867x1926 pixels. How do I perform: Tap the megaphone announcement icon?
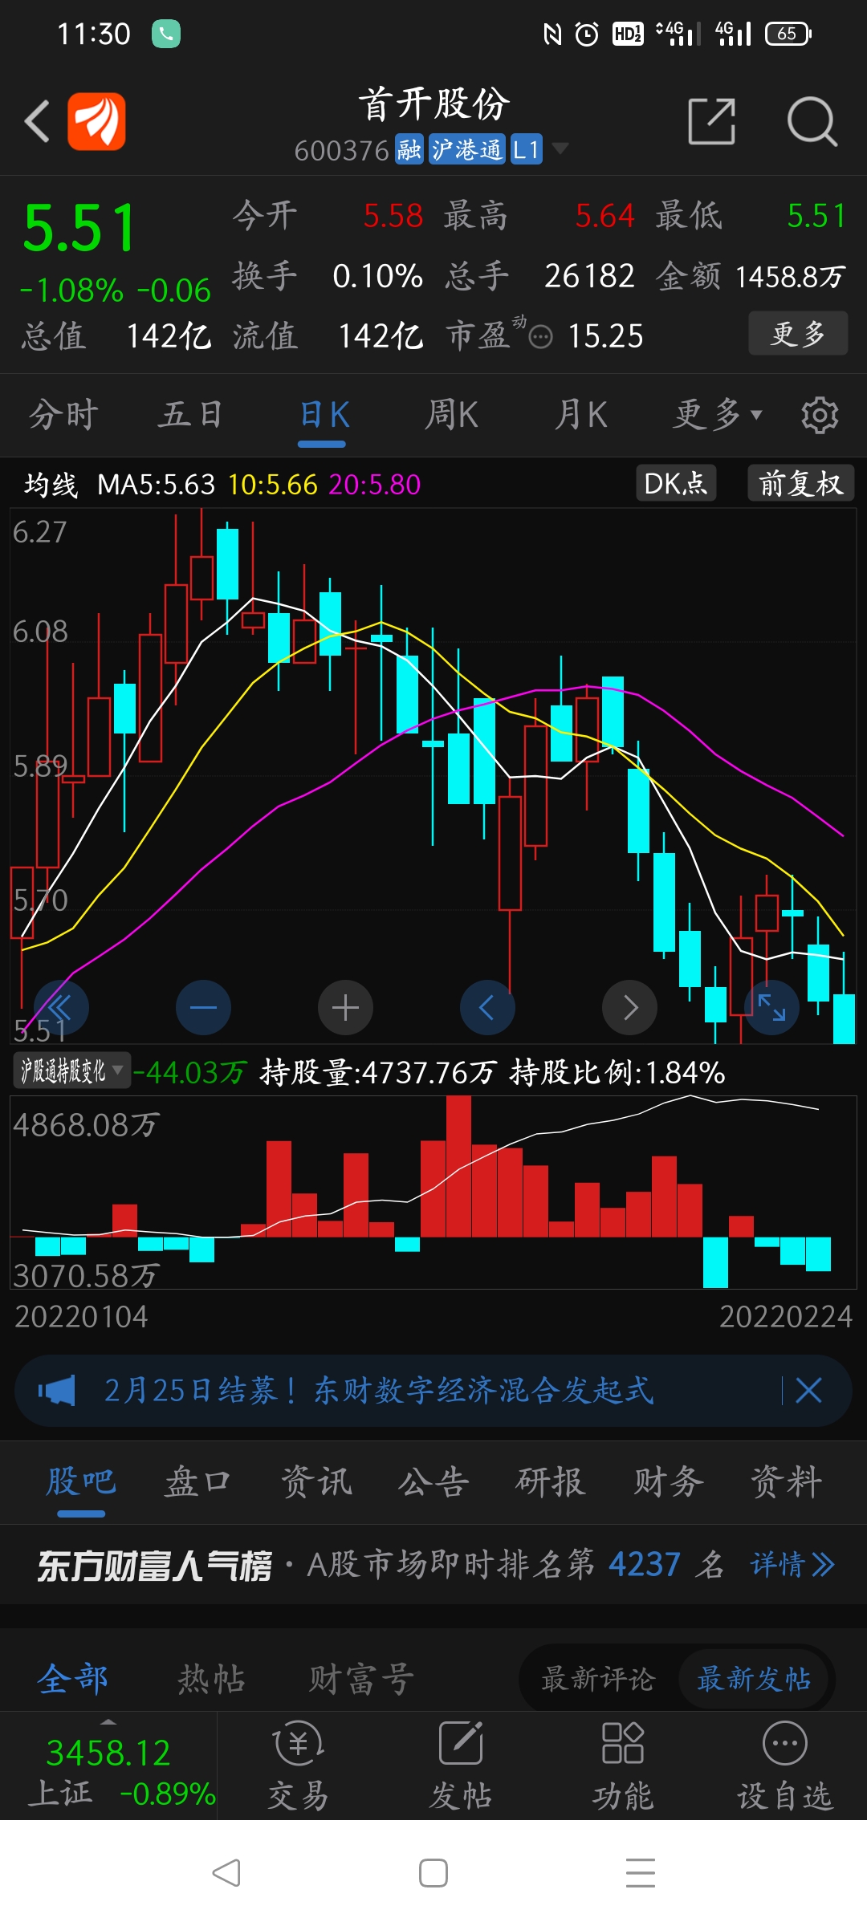57,1390
